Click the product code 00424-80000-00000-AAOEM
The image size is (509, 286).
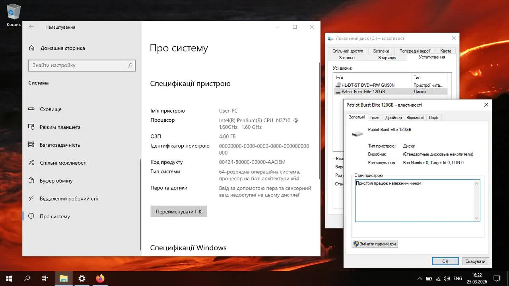[252, 162]
